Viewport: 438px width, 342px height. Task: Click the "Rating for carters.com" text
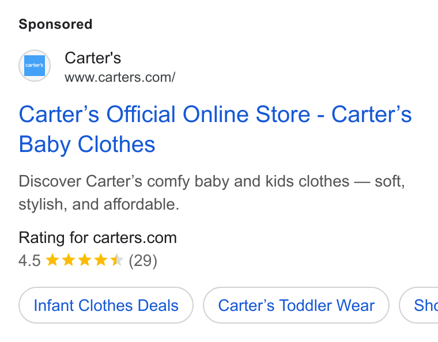point(98,238)
